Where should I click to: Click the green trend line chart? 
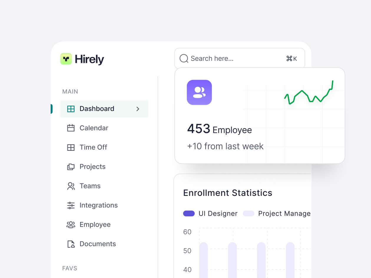pyautogui.click(x=309, y=93)
